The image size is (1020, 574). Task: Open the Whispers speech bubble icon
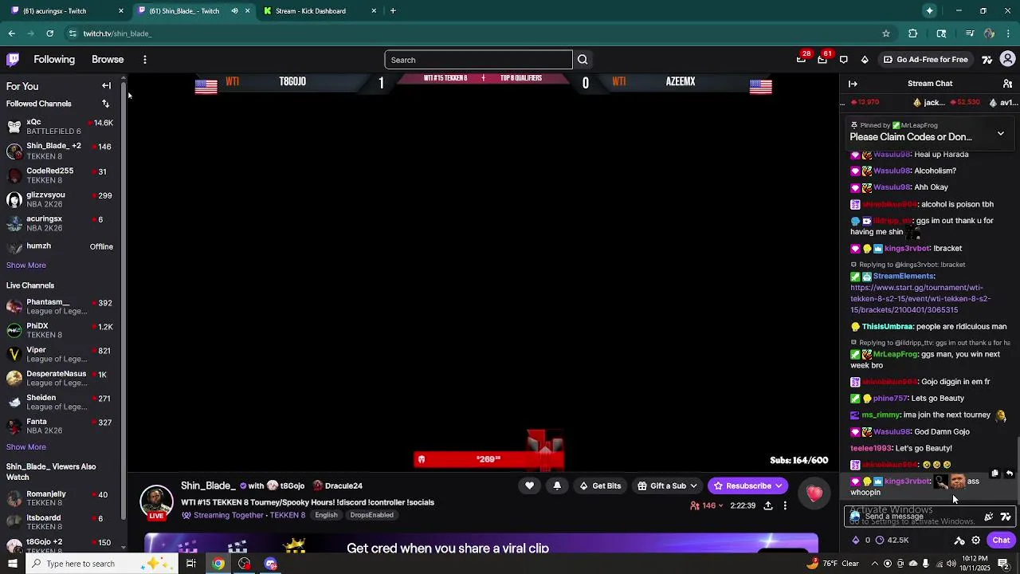point(844,60)
